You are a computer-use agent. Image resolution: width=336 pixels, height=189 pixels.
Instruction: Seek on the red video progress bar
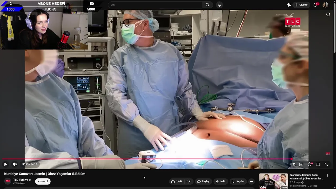[168, 159]
